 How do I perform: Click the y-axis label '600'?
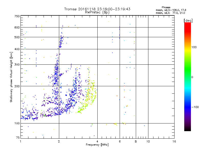click(x=17, y=27)
